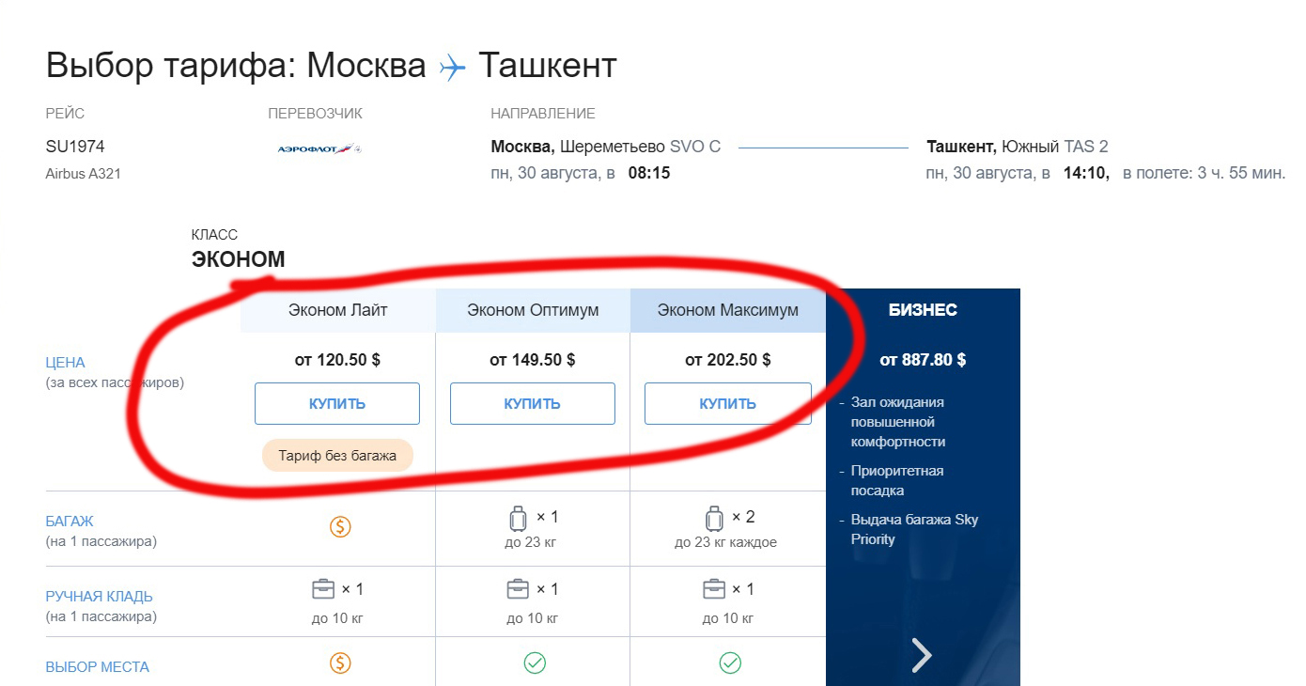Click paid baggage coin icon for Эконом Лайт
Image resolution: width=1306 pixels, height=686 pixels.
tap(340, 527)
